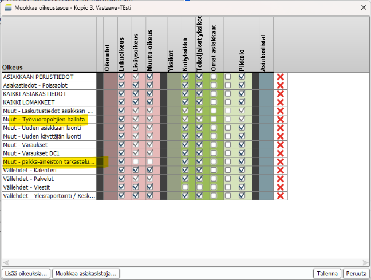Screen dimensions: 371x280
Task: Save changes with Tallenna
Action: pyautogui.click(x=327, y=274)
